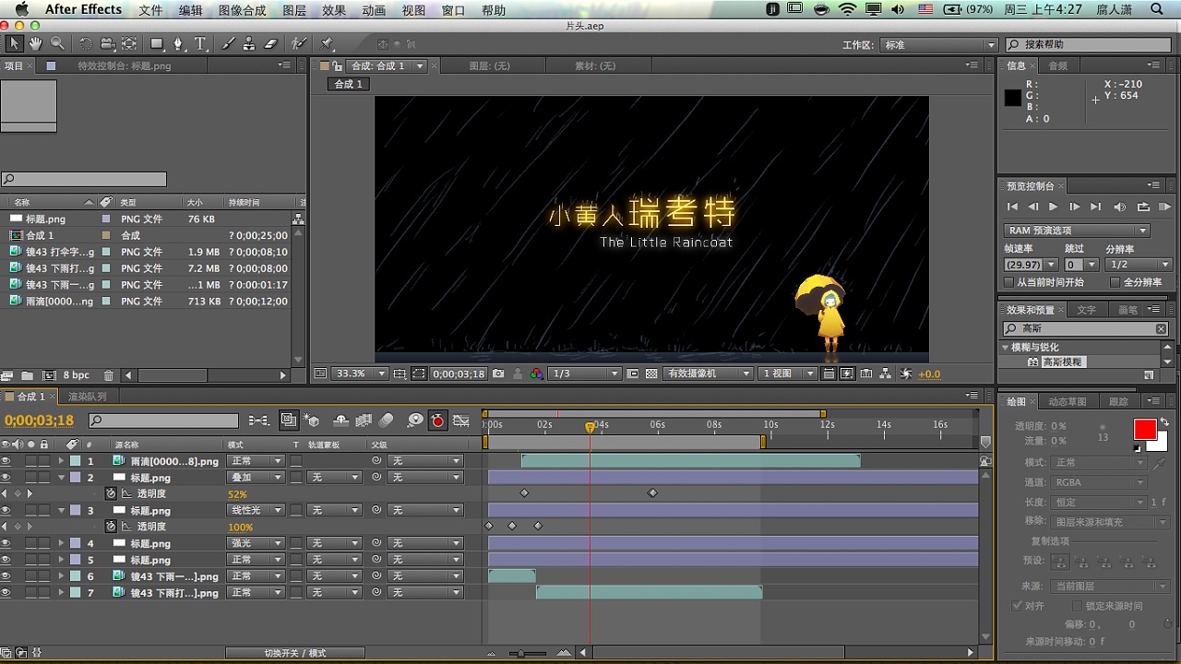Open blend mode dropdown for layer 2 叠加

point(256,478)
